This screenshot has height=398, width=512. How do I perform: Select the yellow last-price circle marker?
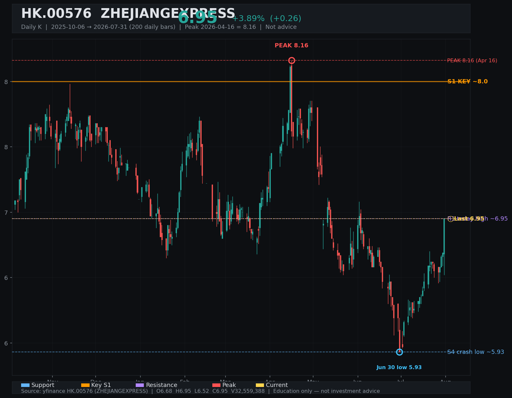tap(451, 219)
